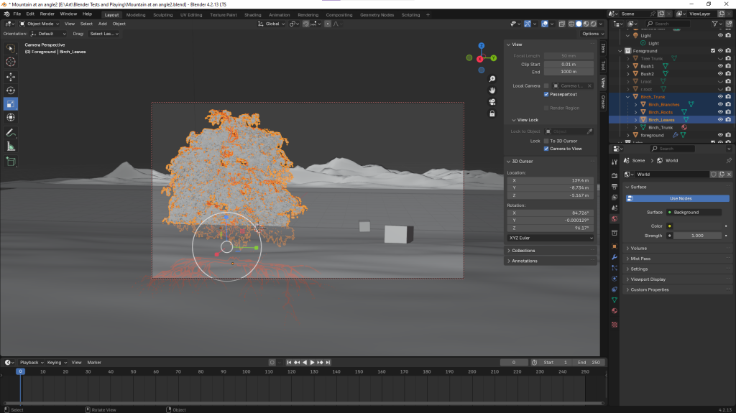Switch to the Sculpting workspace tab
The image size is (736, 413).
tap(163, 15)
